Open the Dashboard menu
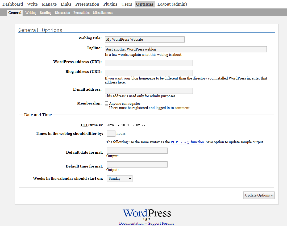Screen dimensions: 287x226 click(13, 4)
